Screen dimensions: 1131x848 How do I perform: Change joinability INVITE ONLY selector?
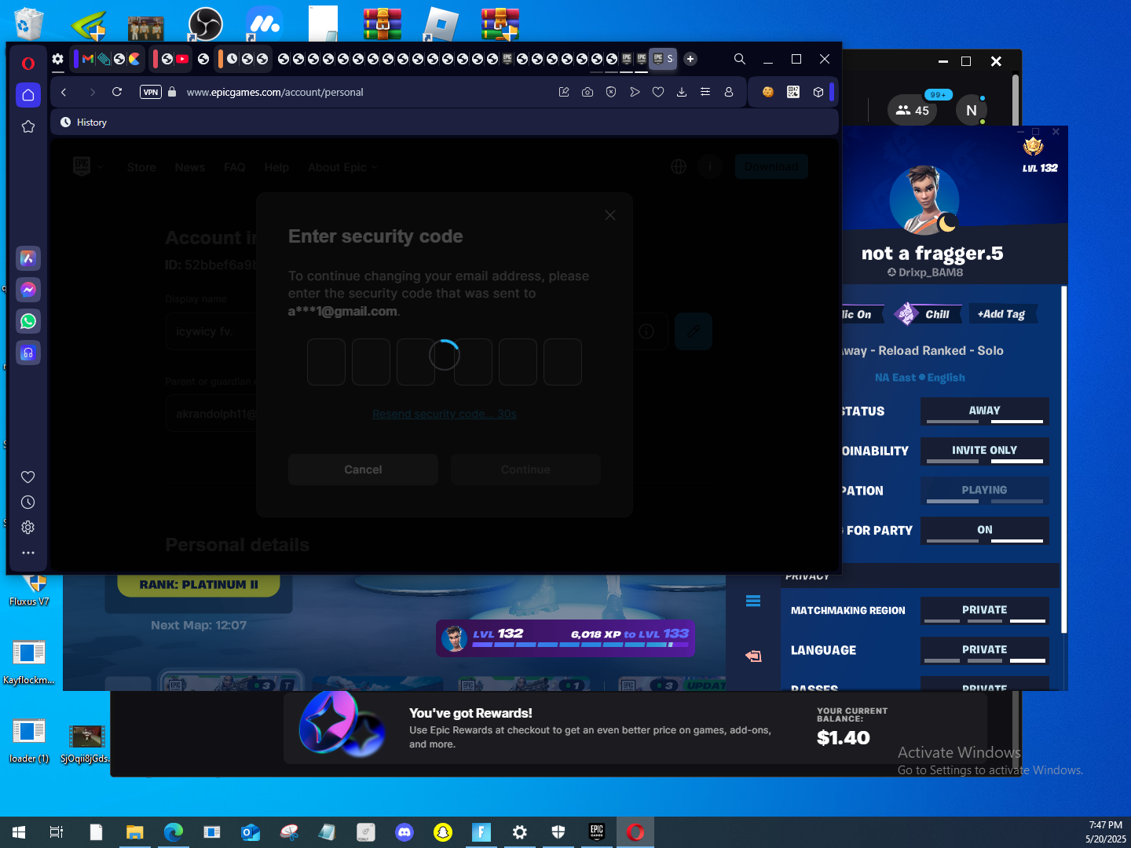985,451
